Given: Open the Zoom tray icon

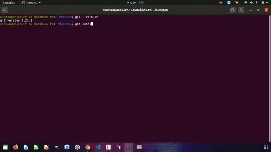Looking at the screenshot, I should pyautogui.click(x=229, y=3).
